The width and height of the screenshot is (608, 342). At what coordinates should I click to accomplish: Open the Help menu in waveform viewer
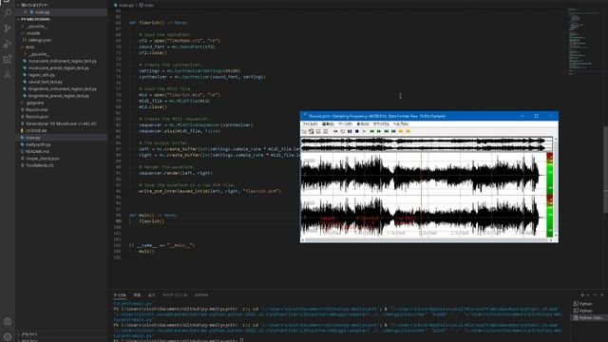pos(401,124)
